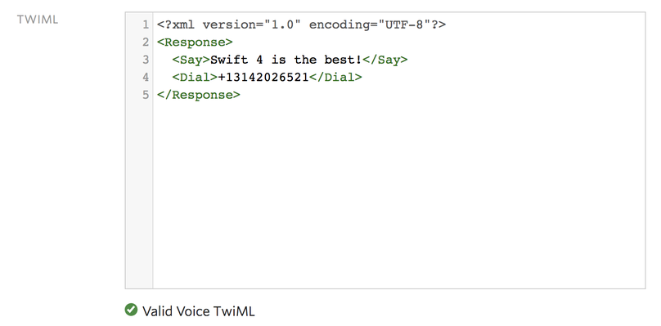Click the Valid Voice TwiML status text
This screenshot has height=326, width=661.
tap(199, 310)
